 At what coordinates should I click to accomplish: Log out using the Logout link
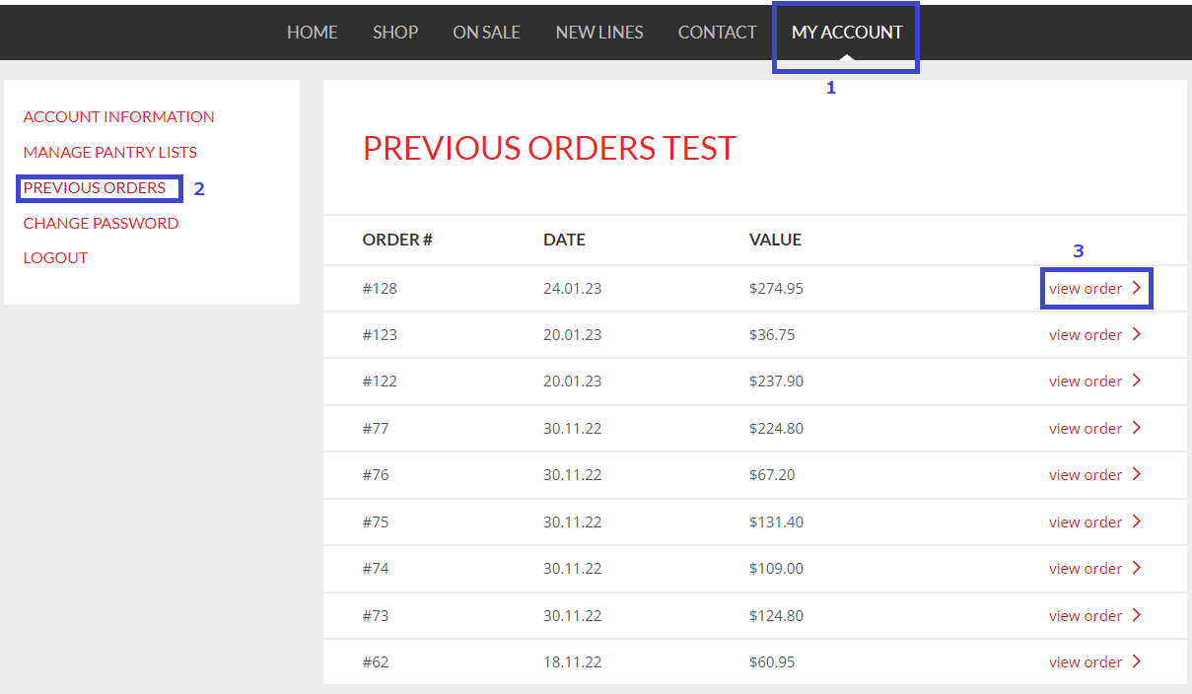(x=56, y=257)
